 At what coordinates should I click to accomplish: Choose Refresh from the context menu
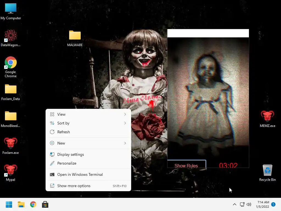[x=88, y=132]
